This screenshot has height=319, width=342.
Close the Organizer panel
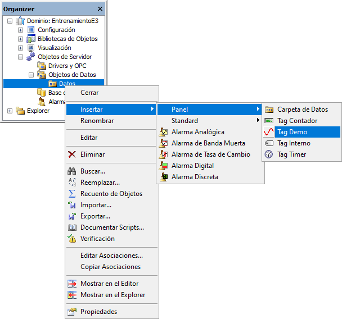pyautogui.click(x=100, y=9)
